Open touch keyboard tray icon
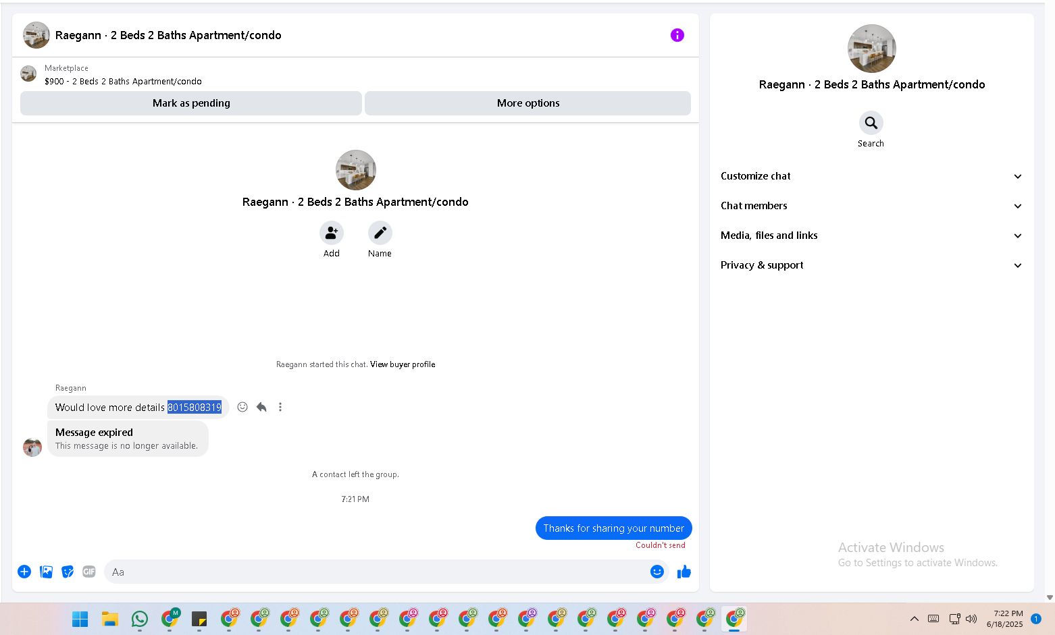 tap(933, 619)
